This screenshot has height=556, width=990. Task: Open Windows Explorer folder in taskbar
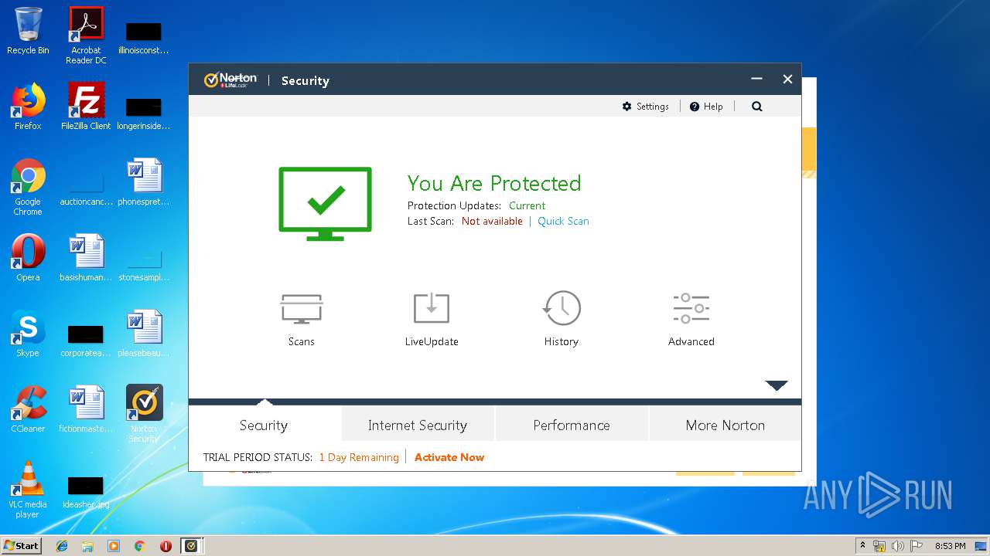(x=87, y=546)
